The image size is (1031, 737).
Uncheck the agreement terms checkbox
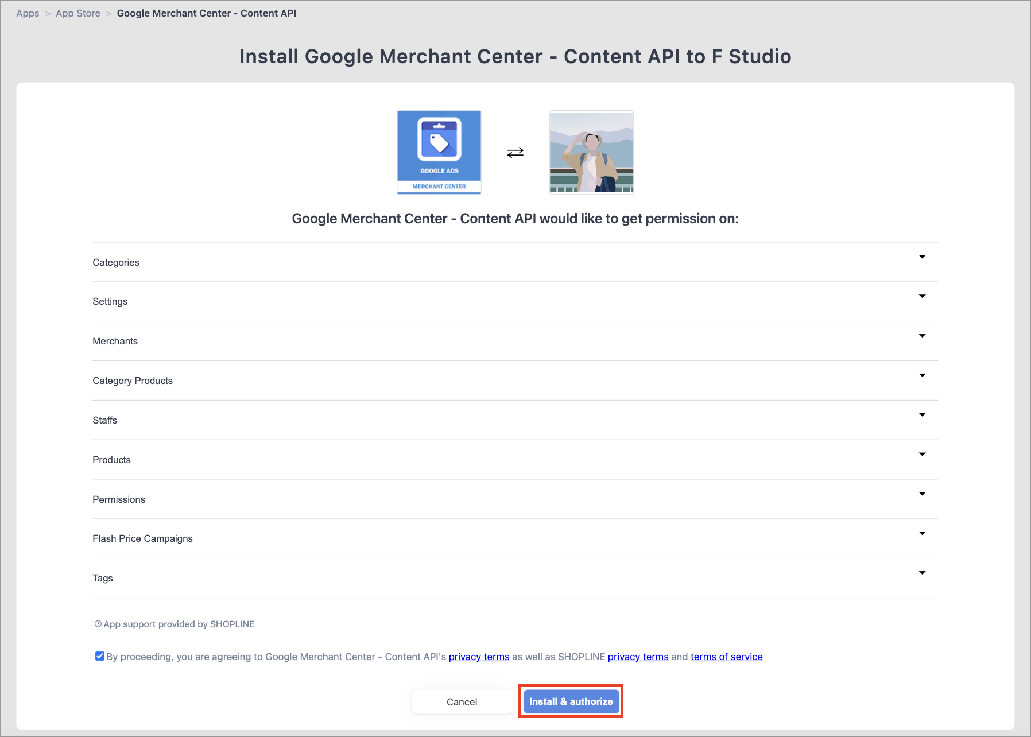pos(100,656)
